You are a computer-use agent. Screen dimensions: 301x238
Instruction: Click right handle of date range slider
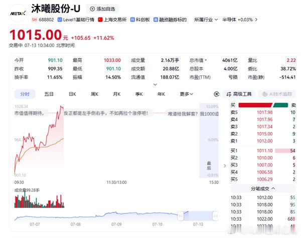215,216
